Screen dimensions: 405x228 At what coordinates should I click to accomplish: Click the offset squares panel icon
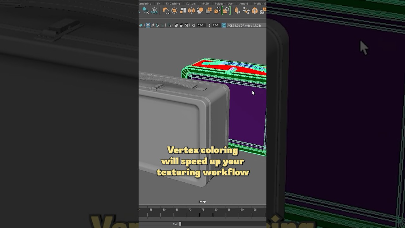pos(182,25)
